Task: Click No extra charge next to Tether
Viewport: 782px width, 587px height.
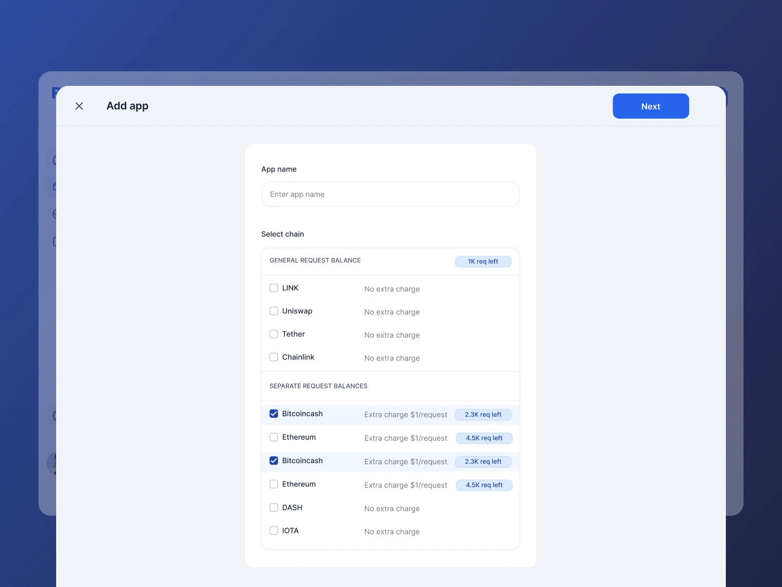Action: [x=392, y=335]
